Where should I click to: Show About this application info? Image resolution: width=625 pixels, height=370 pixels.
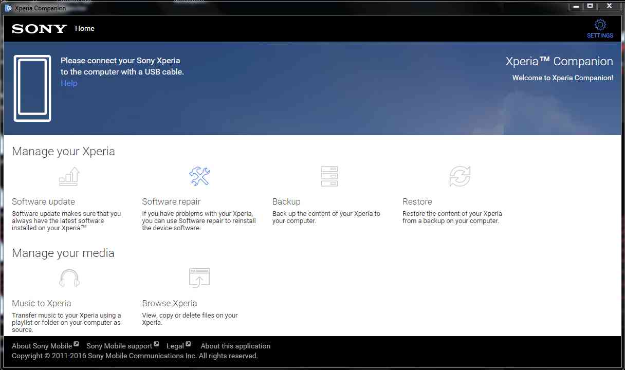235,346
